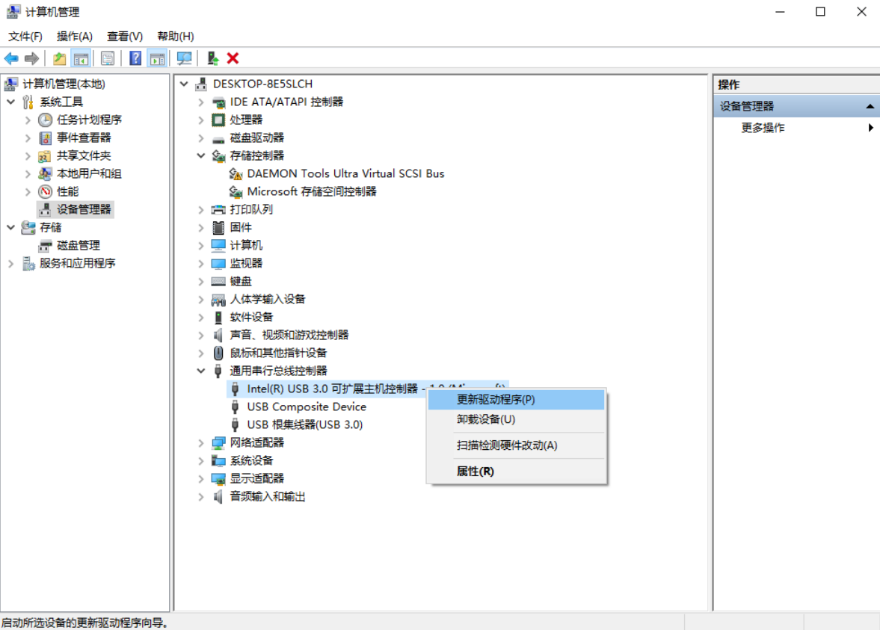Select 计算机管理(本地) root node
This screenshot has height=630, width=880.
click(64, 84)
